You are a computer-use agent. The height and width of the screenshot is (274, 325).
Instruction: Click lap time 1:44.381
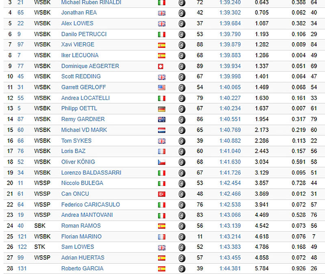pos(230,268)
